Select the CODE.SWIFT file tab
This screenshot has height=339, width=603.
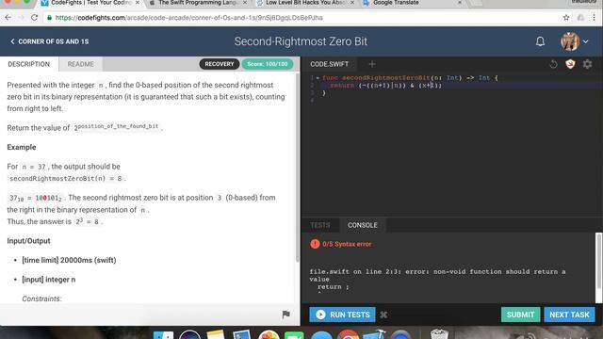329,64
